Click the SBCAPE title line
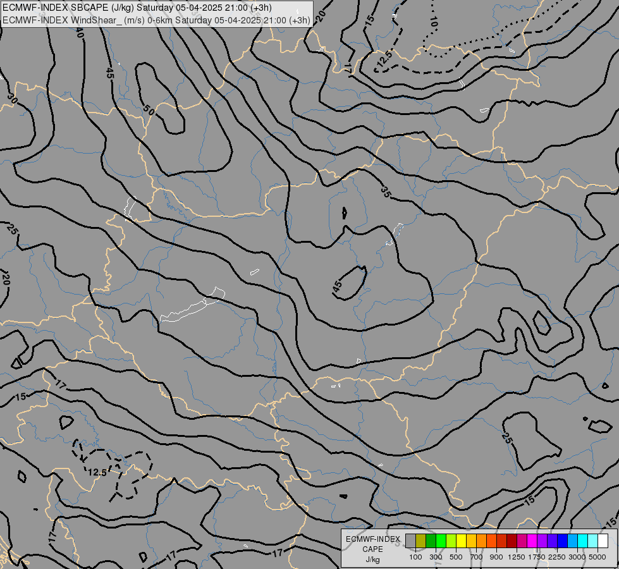Image resolution: width=619 pixels, height=569 pixels. (x=137, y=8)
